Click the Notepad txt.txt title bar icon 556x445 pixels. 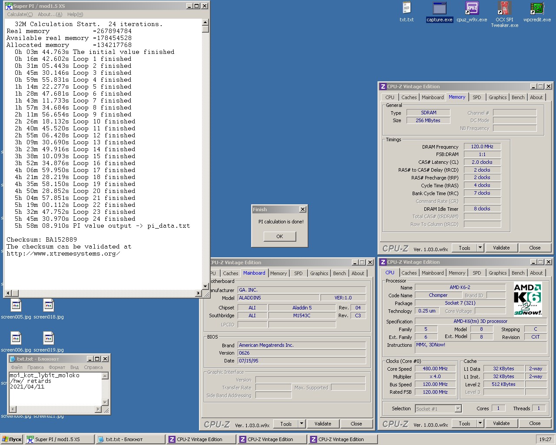tap(12, 359)
